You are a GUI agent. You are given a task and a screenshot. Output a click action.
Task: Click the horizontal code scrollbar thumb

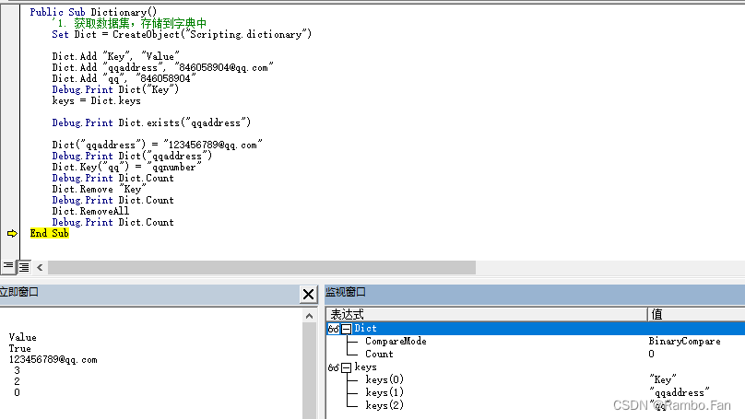[262, 268]
